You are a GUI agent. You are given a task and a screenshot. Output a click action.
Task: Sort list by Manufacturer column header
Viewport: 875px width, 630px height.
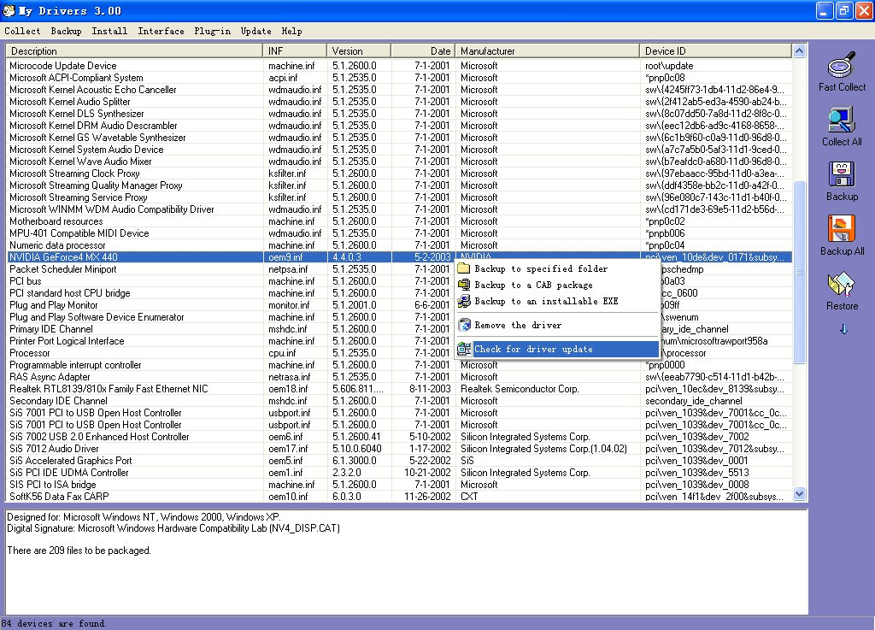(548, 50)
